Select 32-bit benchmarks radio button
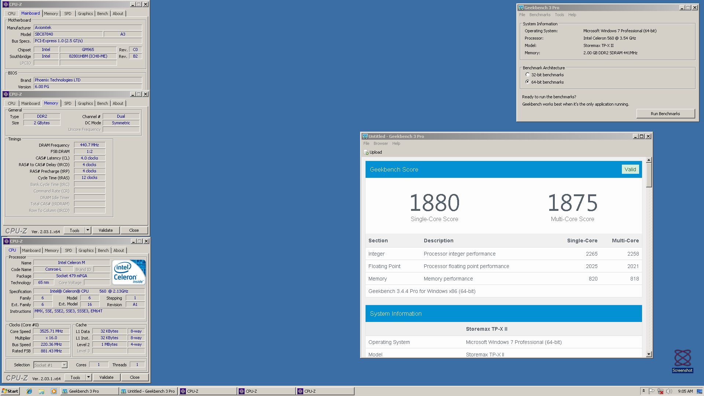Screen dimensions: 704x396 [x=527, y=74]
